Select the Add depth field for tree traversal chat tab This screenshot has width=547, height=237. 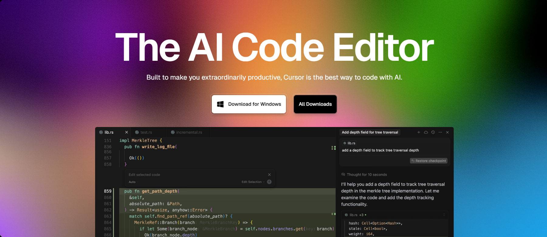[370, 132]
